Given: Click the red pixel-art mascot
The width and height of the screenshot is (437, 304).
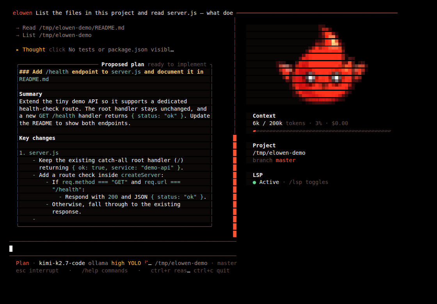Looking at the screenshot, I should pos(322,65).
